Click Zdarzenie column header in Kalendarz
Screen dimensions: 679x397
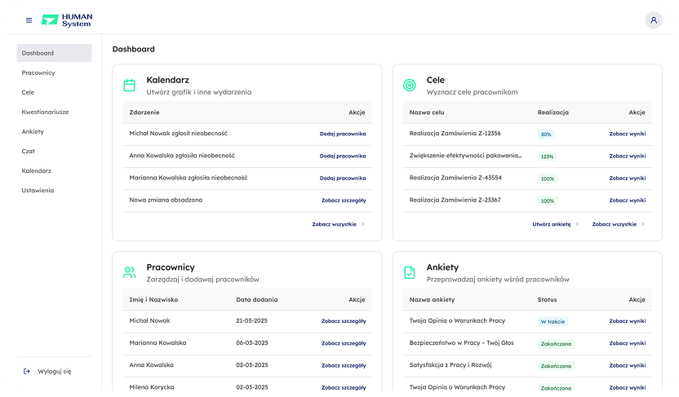tap(144, 112)
